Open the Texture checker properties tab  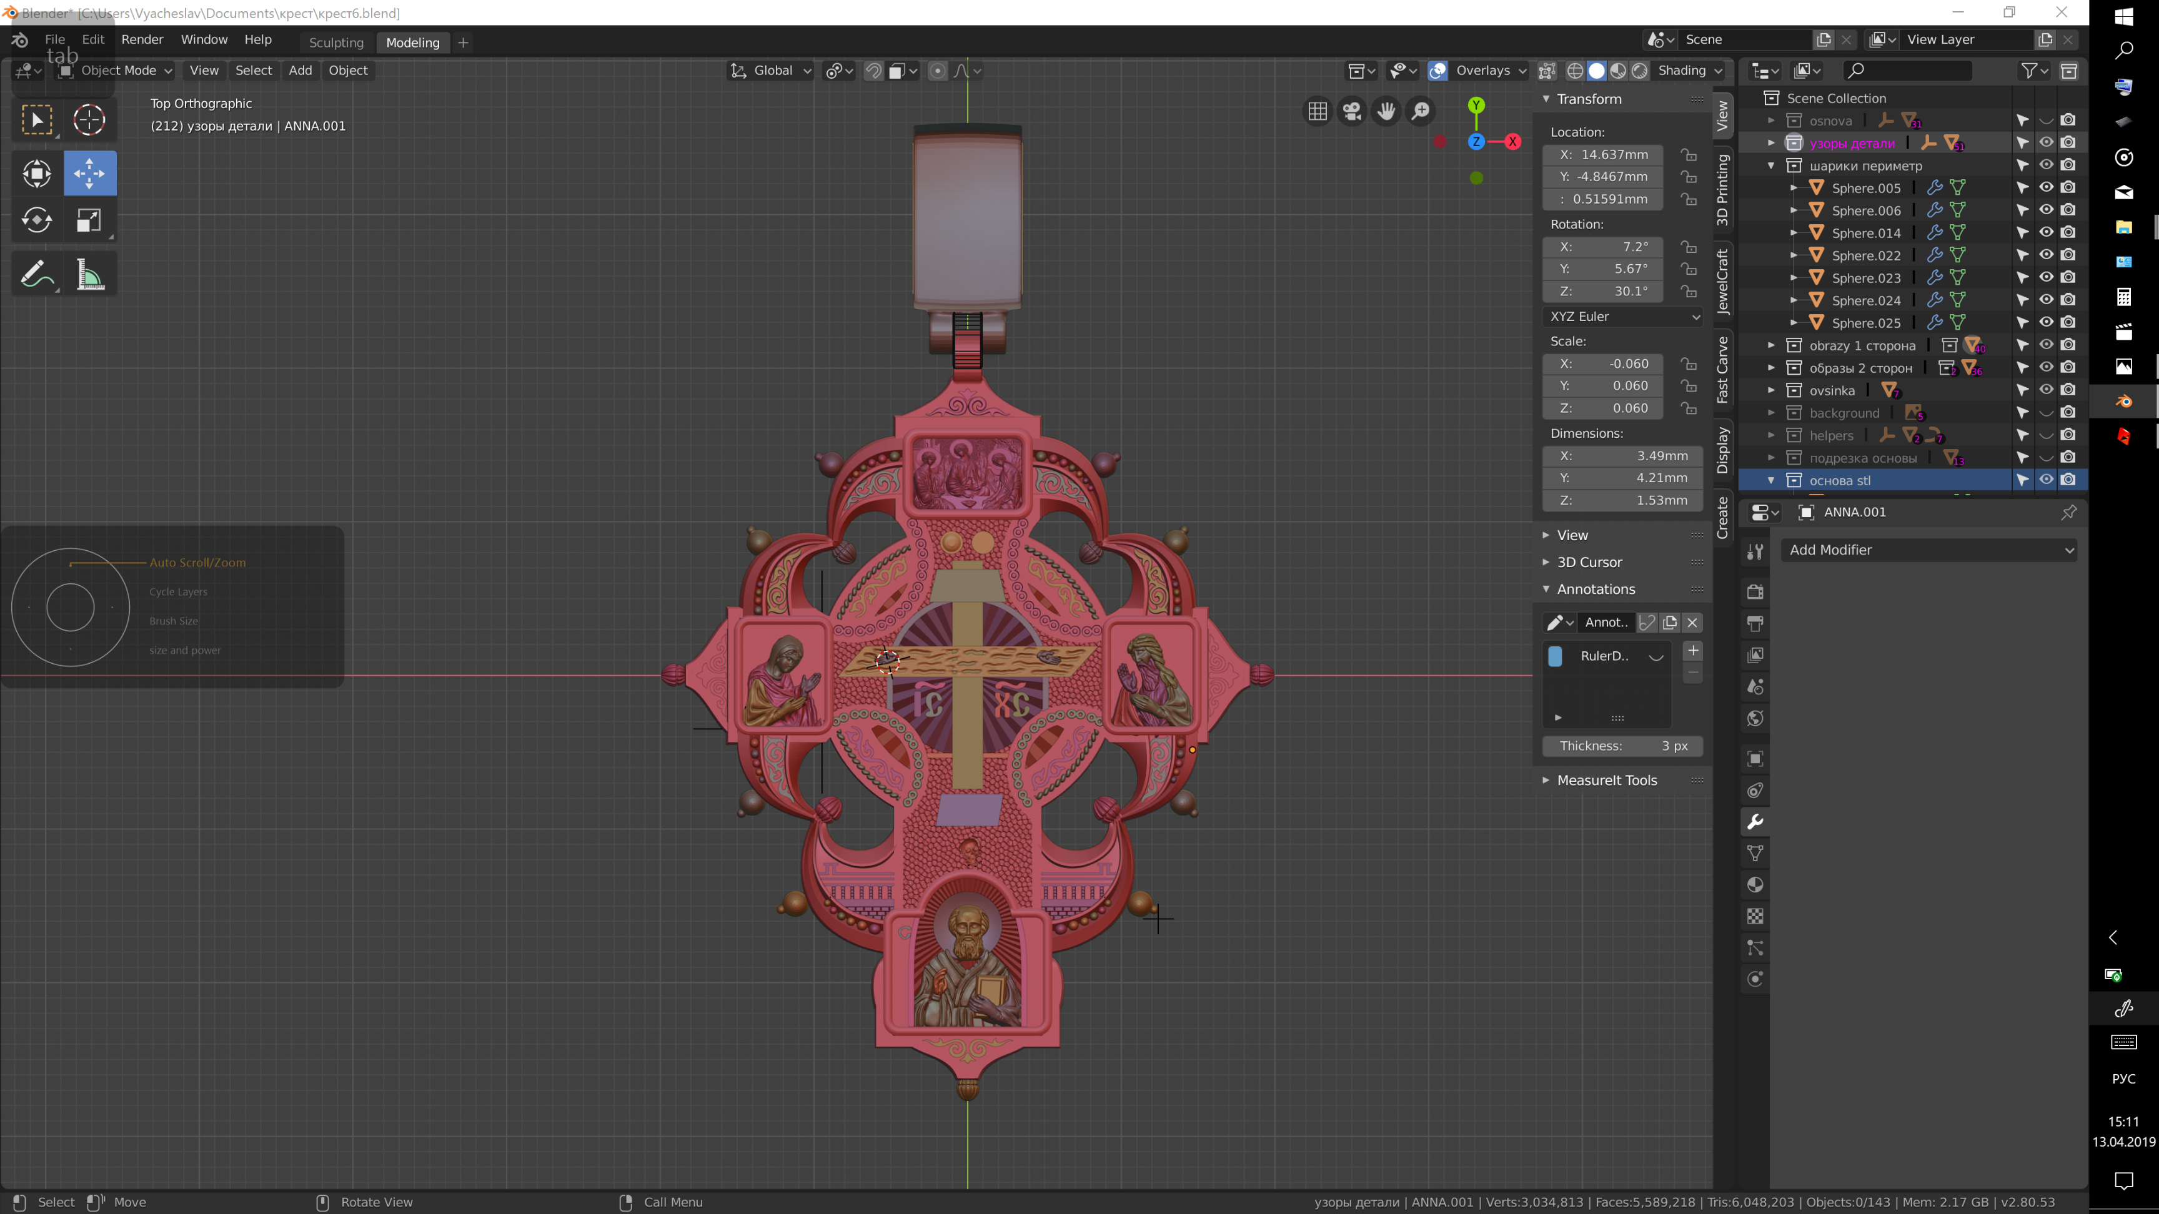[1755, 917]
